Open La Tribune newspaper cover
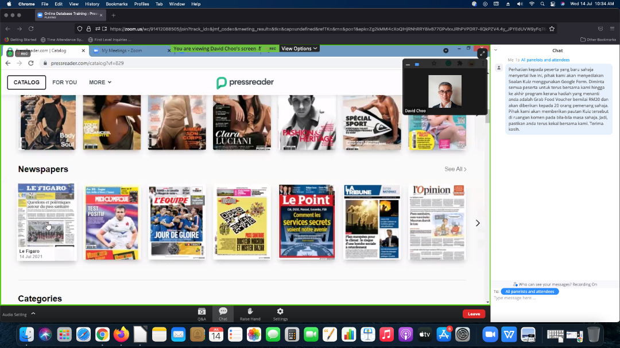The height and width of the screenshot is (348, 620). tap(371, 222)
